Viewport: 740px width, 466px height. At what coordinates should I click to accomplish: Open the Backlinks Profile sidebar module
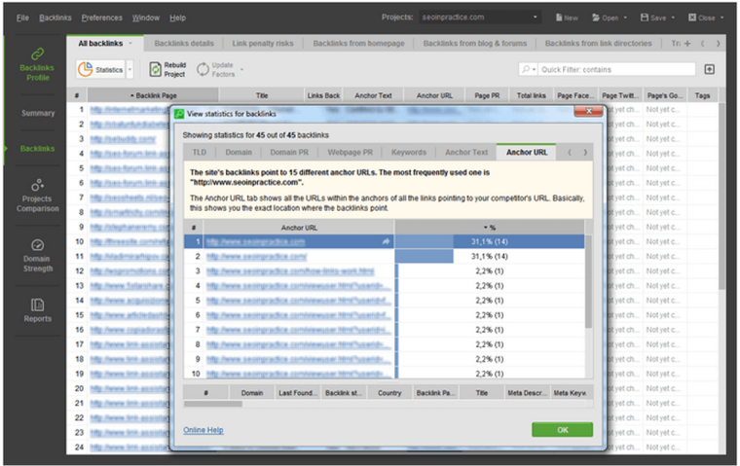38,63
